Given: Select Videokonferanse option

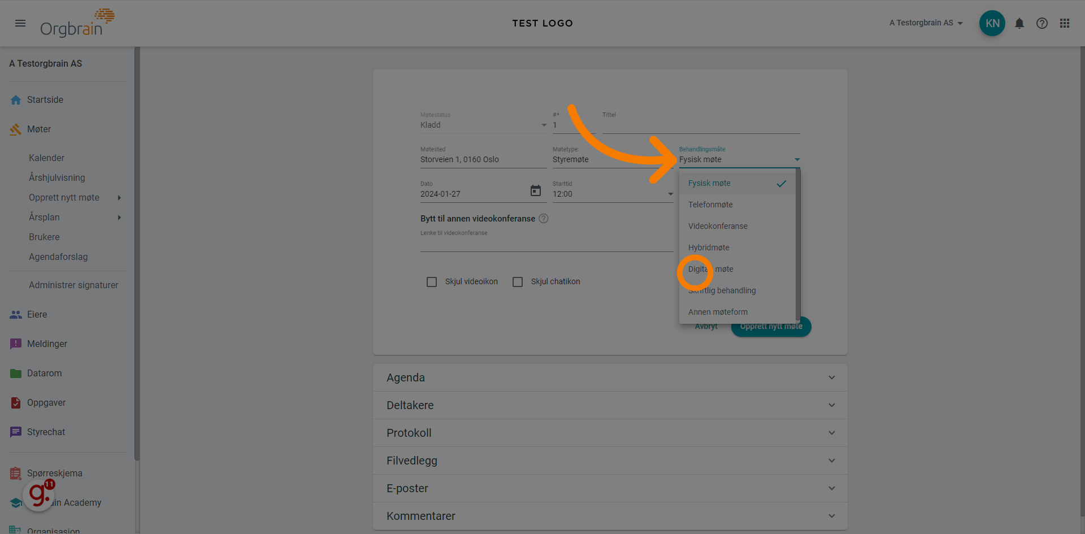Looking at the screenshot, I should [x=737, y=226].
